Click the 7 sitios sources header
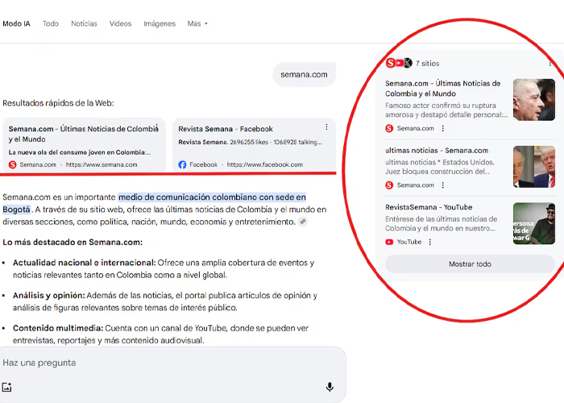The width and height of the screenshot is (564, 403). 428,64
